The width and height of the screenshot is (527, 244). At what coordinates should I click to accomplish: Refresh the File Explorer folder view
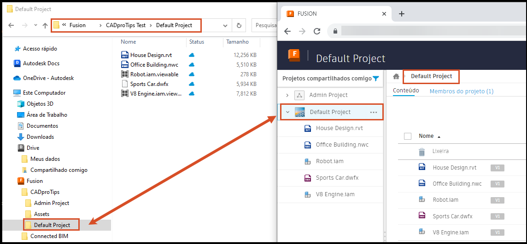239,25
